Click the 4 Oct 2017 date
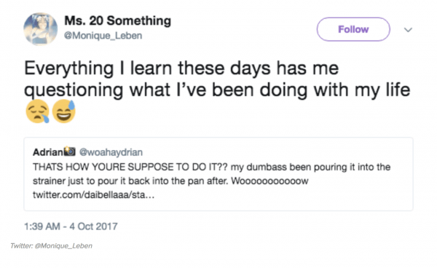This screenshot has width=437, height=268. (94, 226)
